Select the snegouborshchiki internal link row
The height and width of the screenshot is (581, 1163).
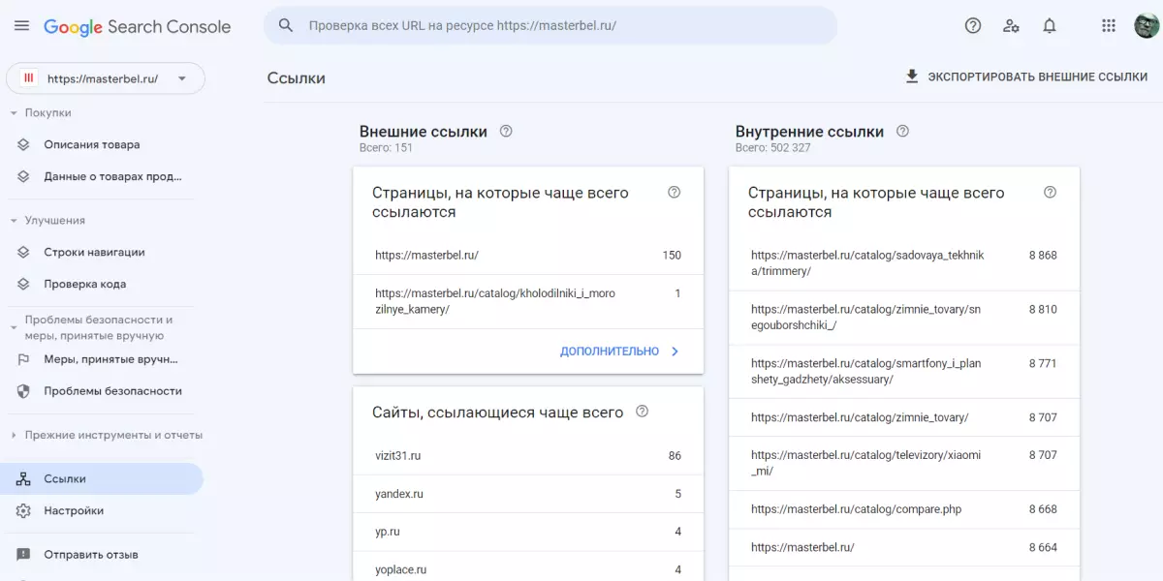tap(904, 318)
